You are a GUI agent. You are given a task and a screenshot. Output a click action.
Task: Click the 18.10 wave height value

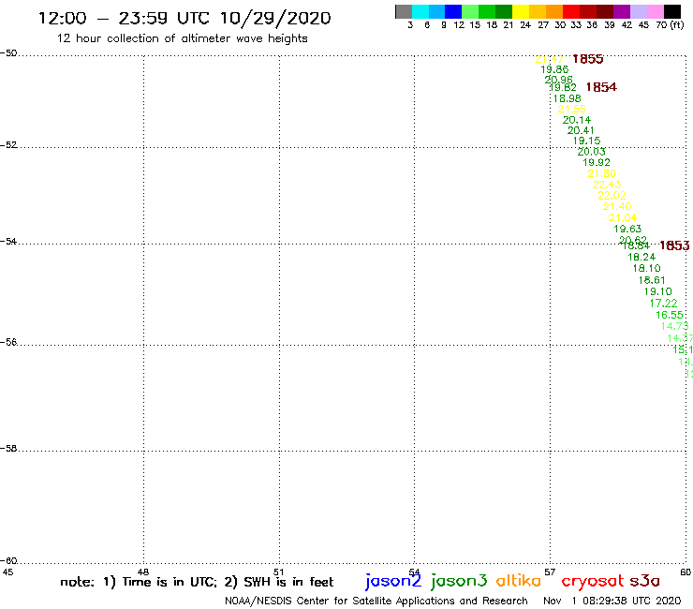click(x=646, y=268)
